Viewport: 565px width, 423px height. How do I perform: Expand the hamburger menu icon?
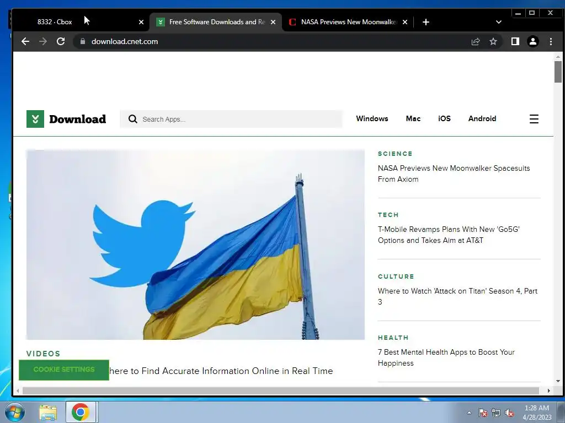[534, 119]
